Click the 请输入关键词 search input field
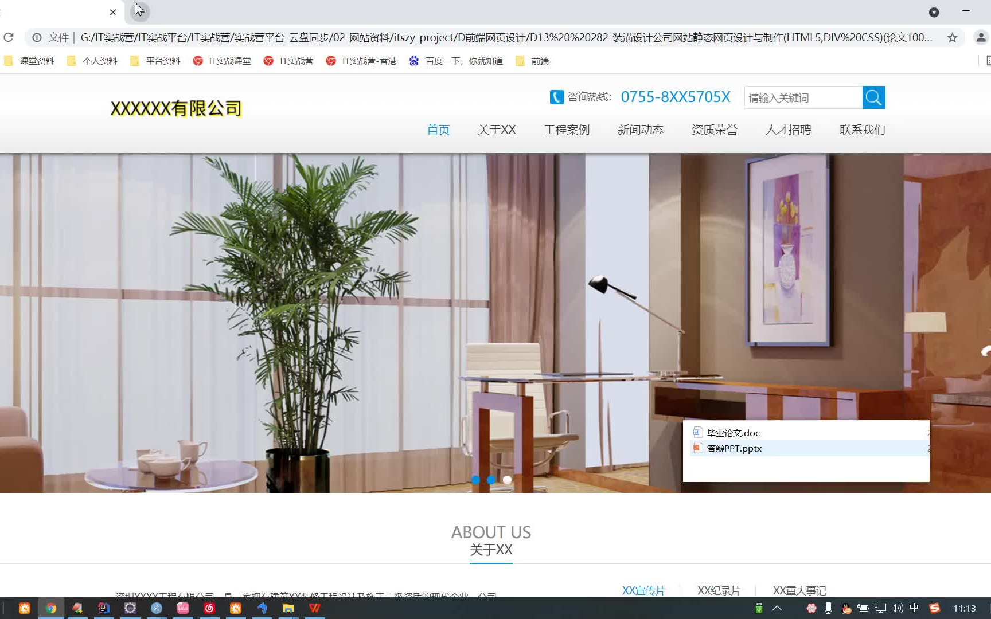The image size is (991, 619). point(803,97)
